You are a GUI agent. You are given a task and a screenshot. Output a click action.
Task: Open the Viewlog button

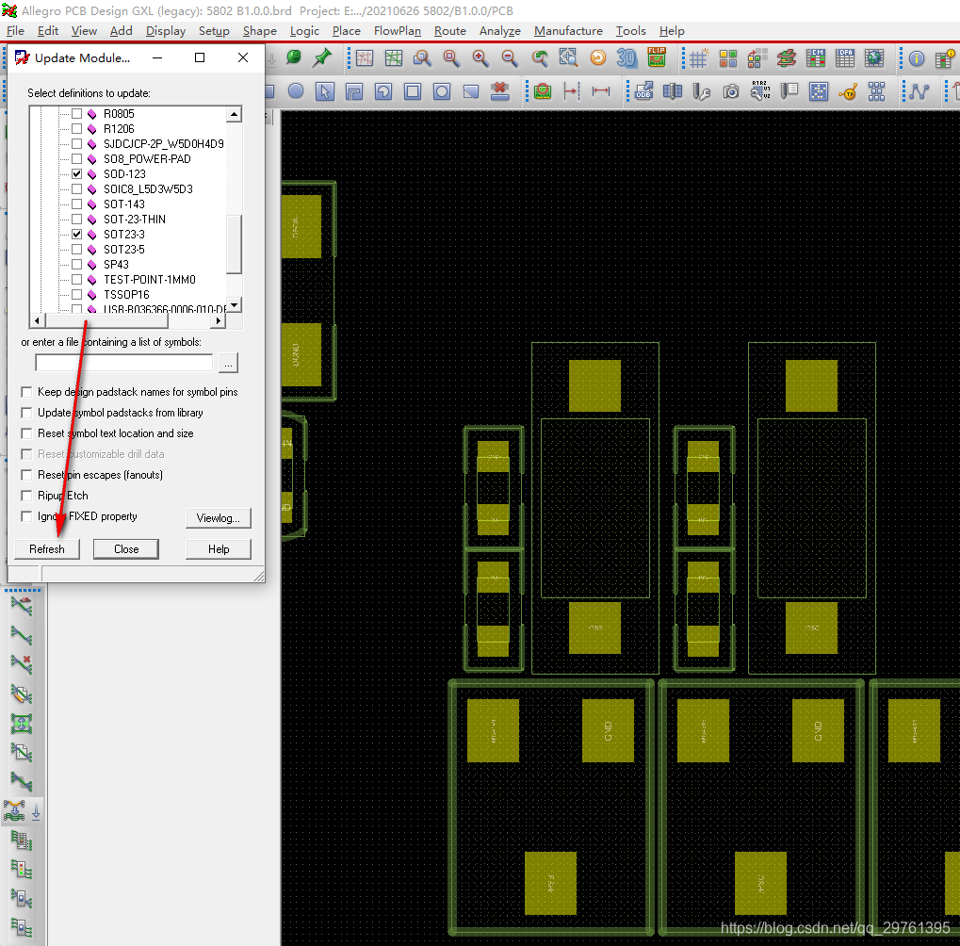click(x=219, y=518)
